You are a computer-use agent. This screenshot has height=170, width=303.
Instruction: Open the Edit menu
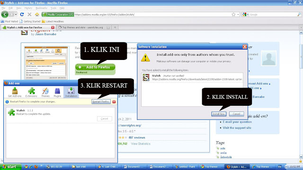(10, 8)
